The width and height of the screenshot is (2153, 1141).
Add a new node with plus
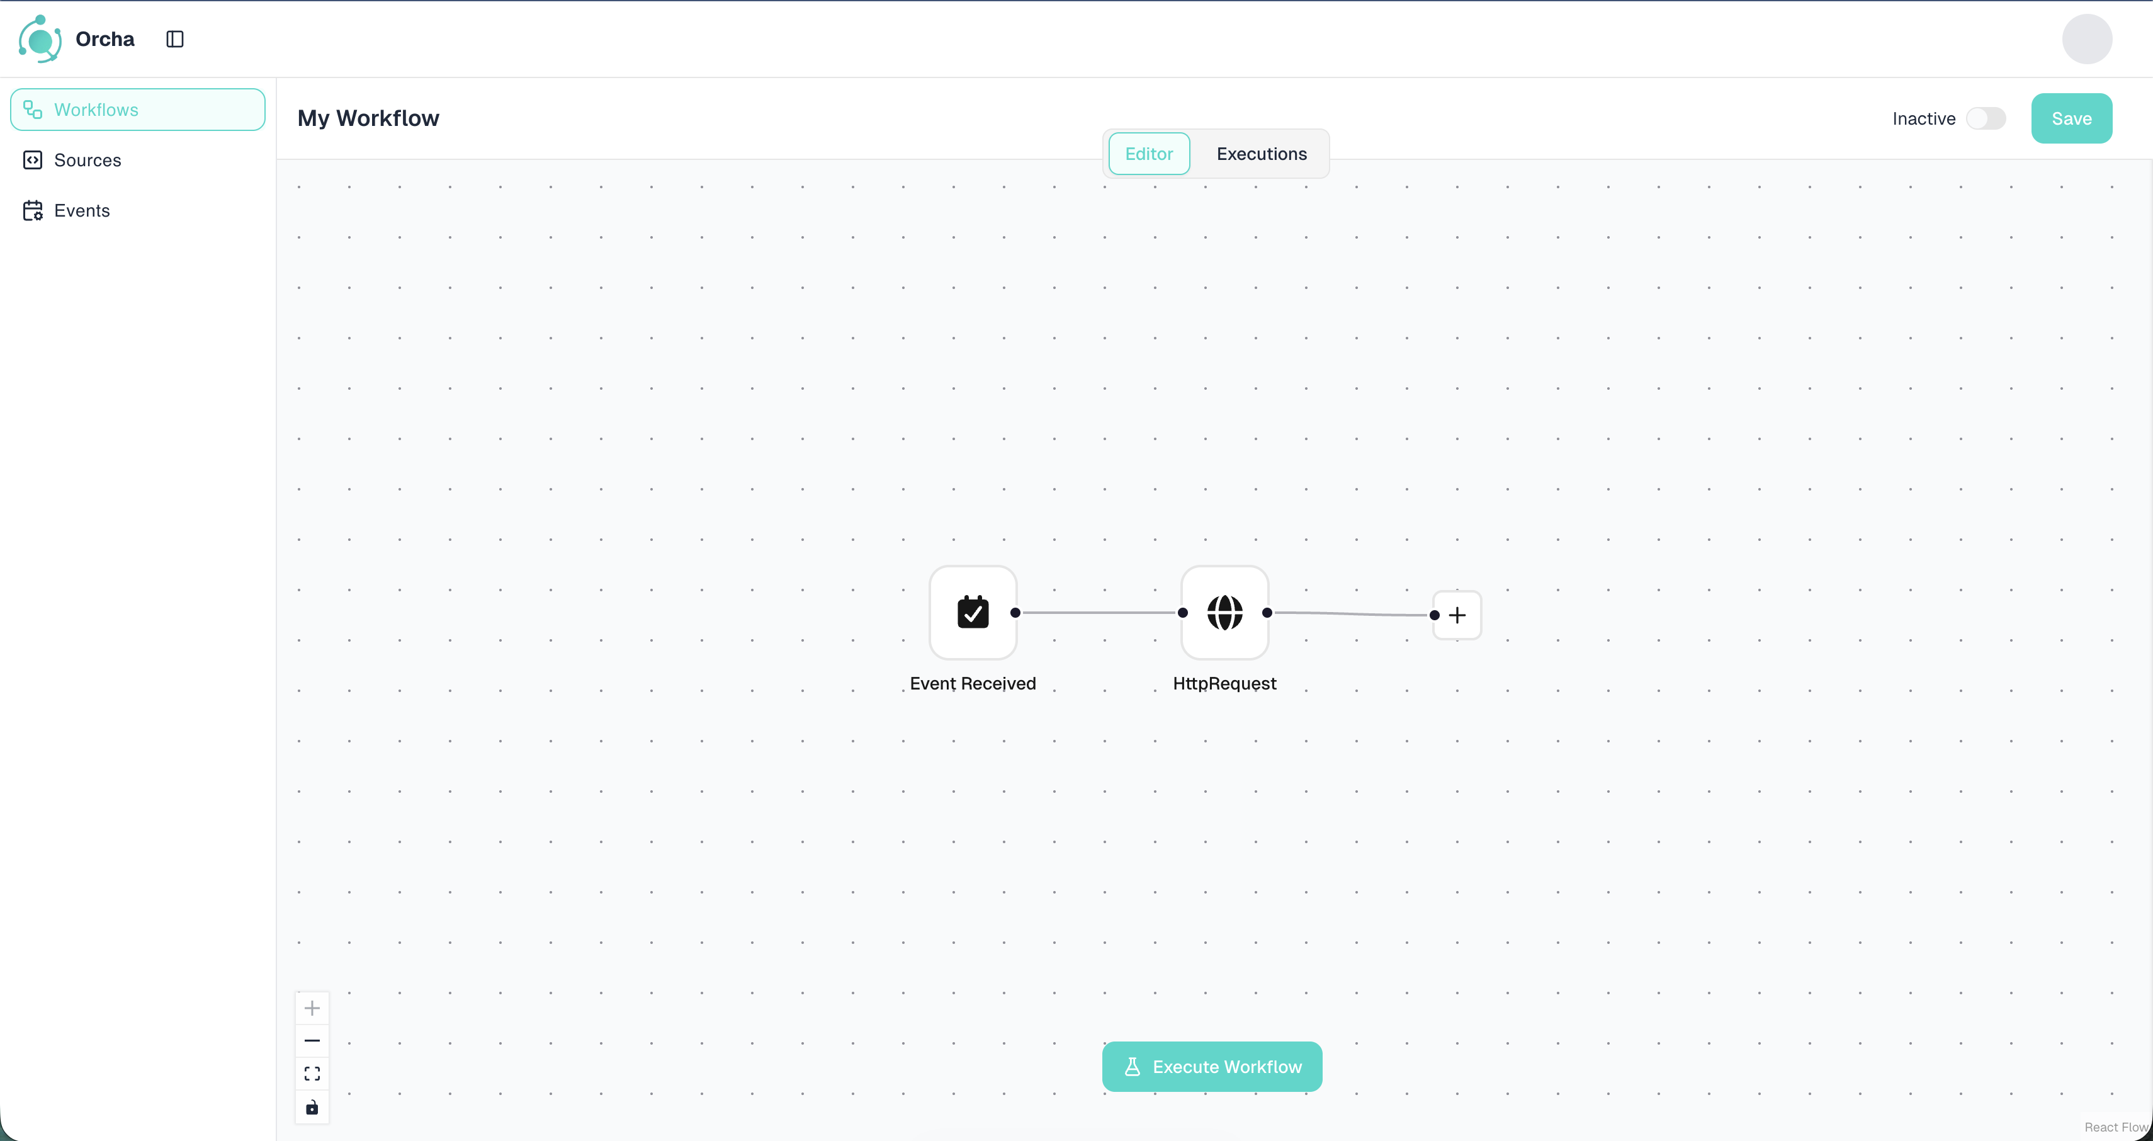coord(1457,615)
